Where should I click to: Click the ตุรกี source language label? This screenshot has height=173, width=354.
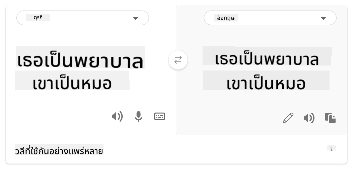tap(38, 18)
